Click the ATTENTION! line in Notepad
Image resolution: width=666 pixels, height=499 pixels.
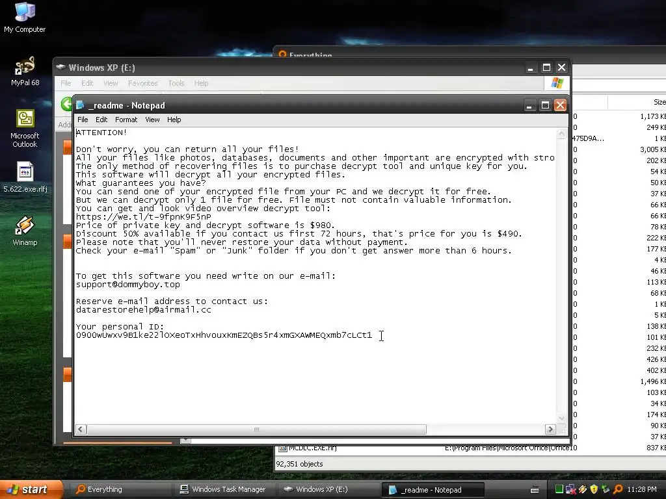coord(101,133)
